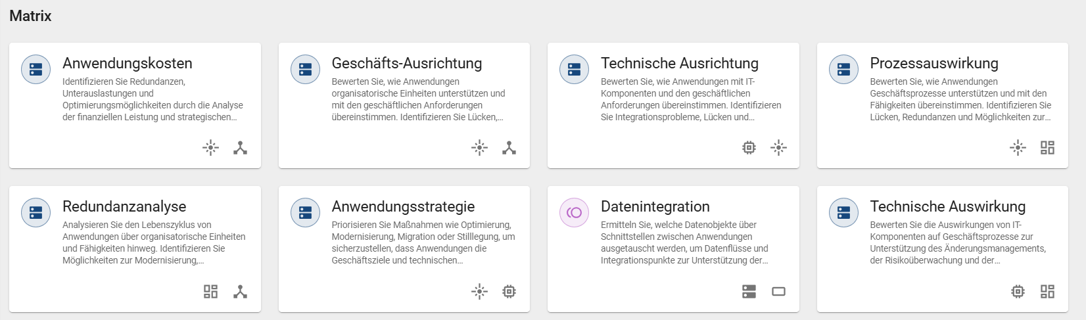This screenshot has width=1086, height=320.
Task: Click the blue server icon on Redundanzanalyse card
Action: click(35, 213)
